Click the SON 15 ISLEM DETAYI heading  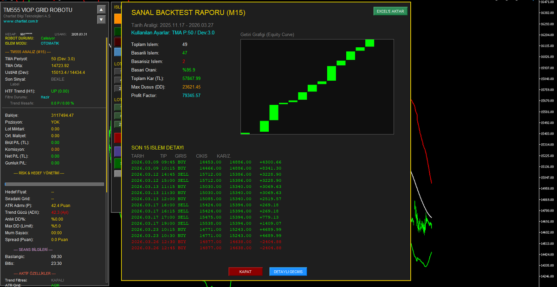pyautogui.click(x=157, y=147)
